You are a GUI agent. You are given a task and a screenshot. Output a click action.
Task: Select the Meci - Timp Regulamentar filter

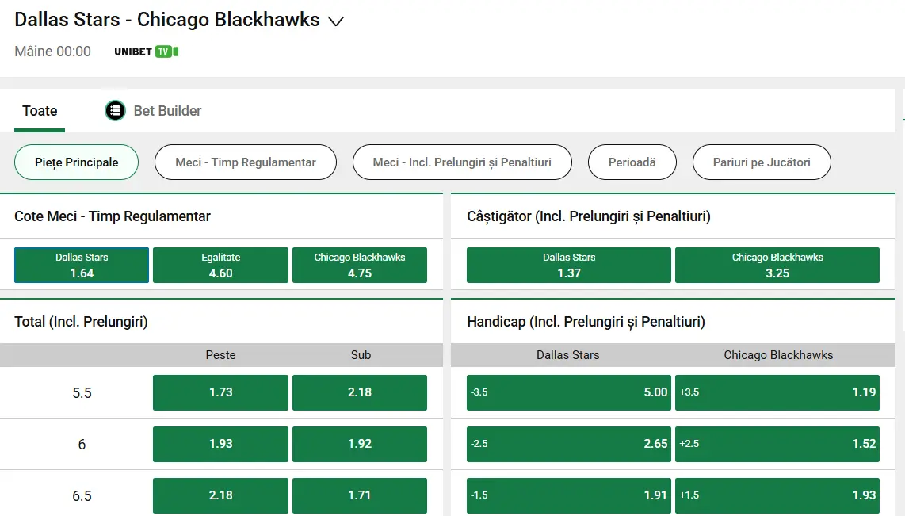click(x=245, y=162)
